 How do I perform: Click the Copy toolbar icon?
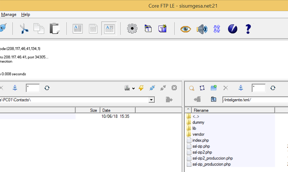pyautogui.click(x=39, y=28)
